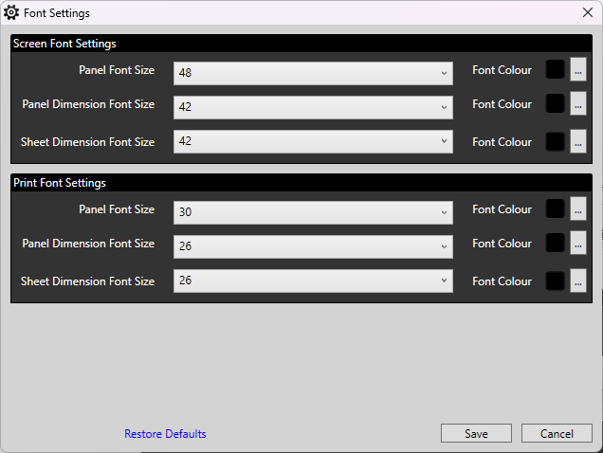Viewport: 603px width, 453px height.
Task: Open Screen Panel Font Size dropdown showing 48
Action: [x=313, y=73]
